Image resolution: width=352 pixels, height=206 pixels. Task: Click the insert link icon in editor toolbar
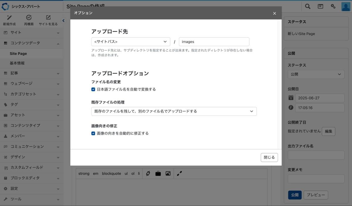[x=148, y=174]
